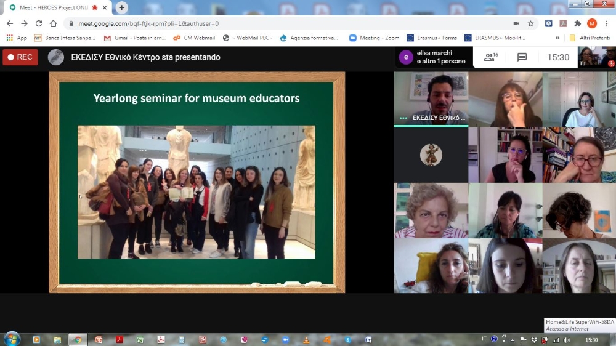Show hidden system tray icons

[x=513, y=339]
